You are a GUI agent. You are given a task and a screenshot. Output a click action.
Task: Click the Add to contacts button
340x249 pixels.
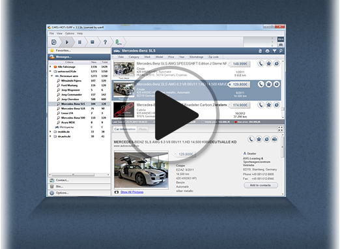pos(261,185)
